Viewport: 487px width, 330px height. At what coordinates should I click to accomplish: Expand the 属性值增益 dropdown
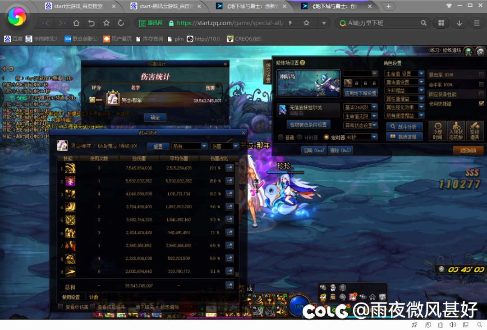404,99
